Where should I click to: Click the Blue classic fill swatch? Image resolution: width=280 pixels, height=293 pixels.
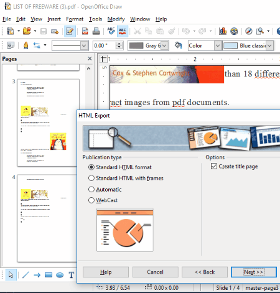(x=231, y=45)
